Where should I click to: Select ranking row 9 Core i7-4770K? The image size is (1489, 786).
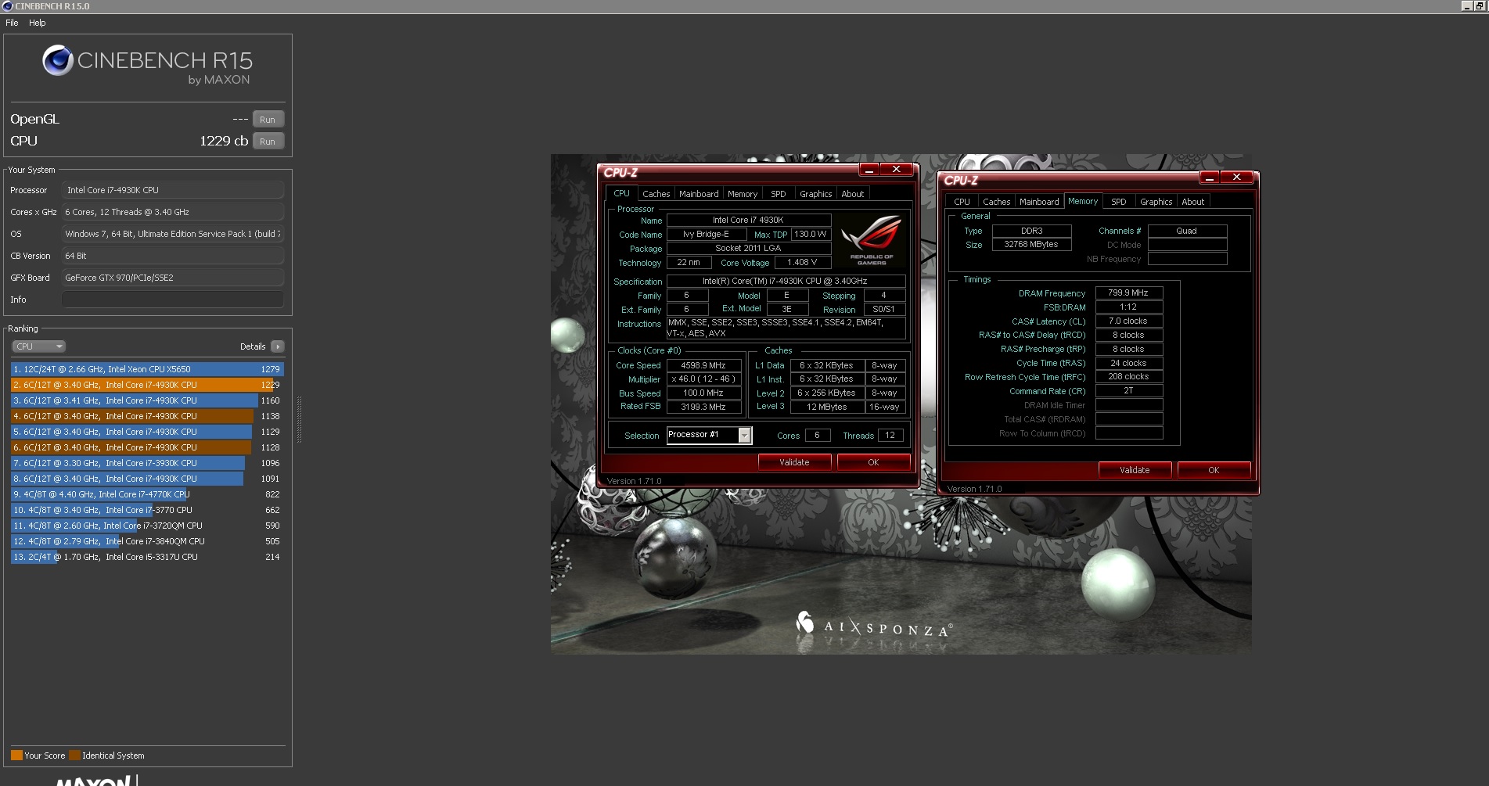point(147,494)
